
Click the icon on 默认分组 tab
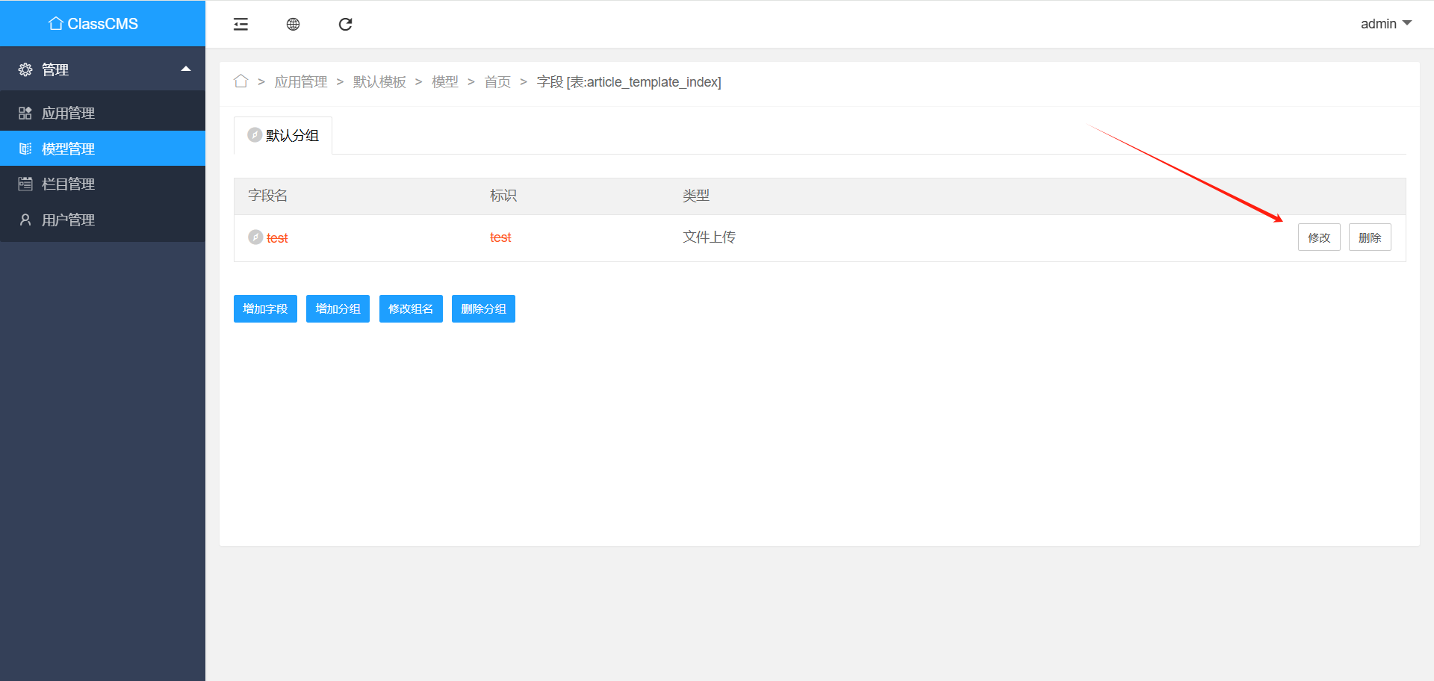[255, 135]
